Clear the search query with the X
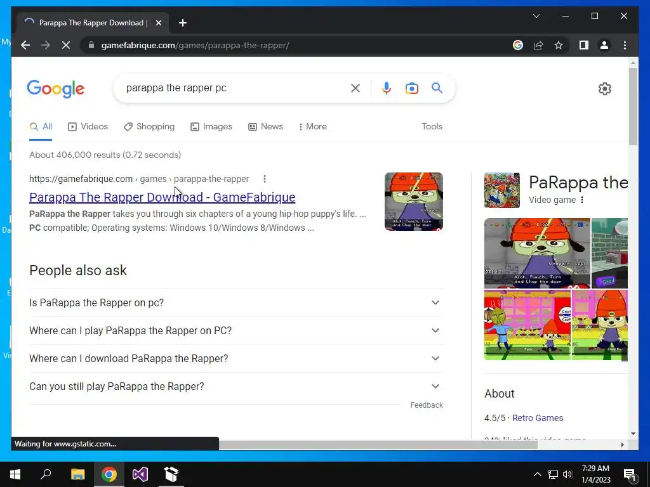Viewport: 650px width, 487px height. tap(355, 88)
